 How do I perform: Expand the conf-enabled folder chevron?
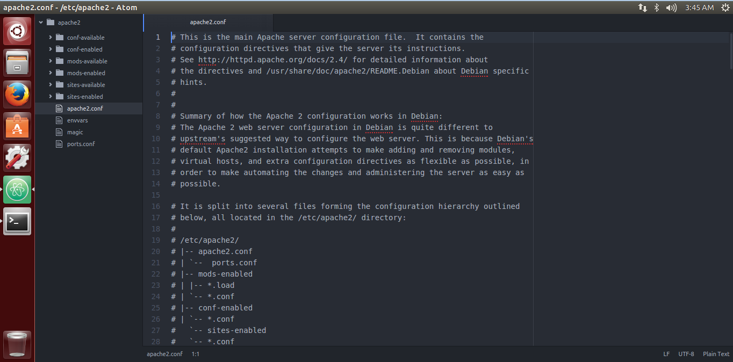50,49
